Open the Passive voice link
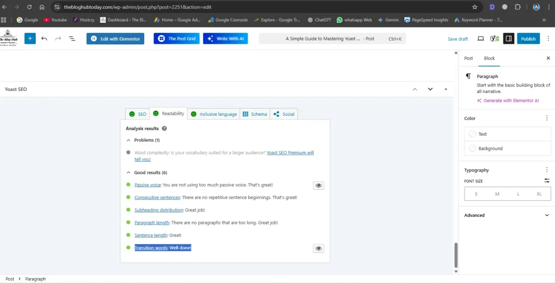This screenshot has width=555, height=284. (147, 185)
